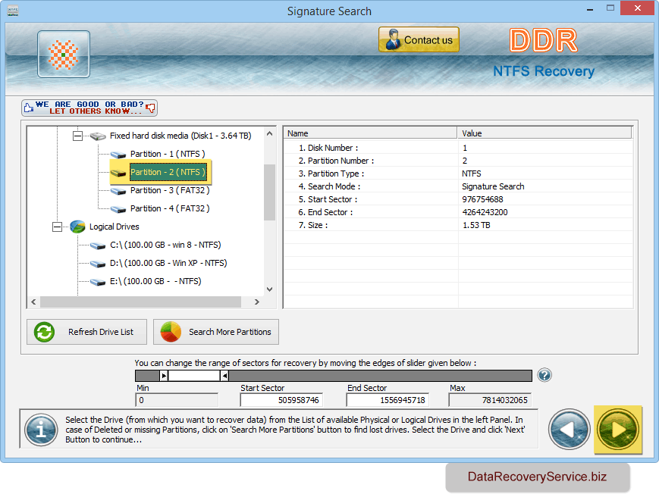
Task: Click the Refresh Drive List button
Action: click(x=86, y=332)
